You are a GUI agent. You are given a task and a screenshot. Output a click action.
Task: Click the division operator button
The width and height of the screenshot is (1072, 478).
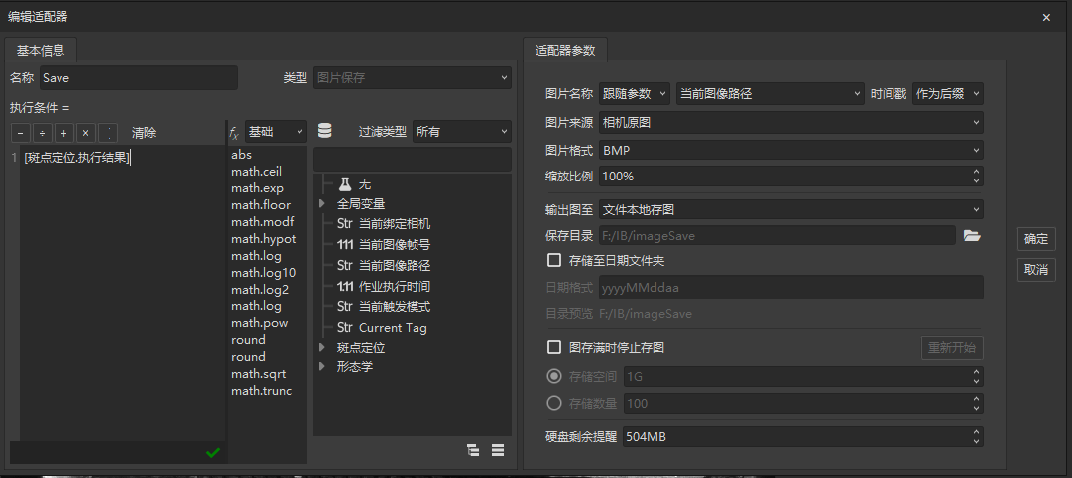click(43, 133)
